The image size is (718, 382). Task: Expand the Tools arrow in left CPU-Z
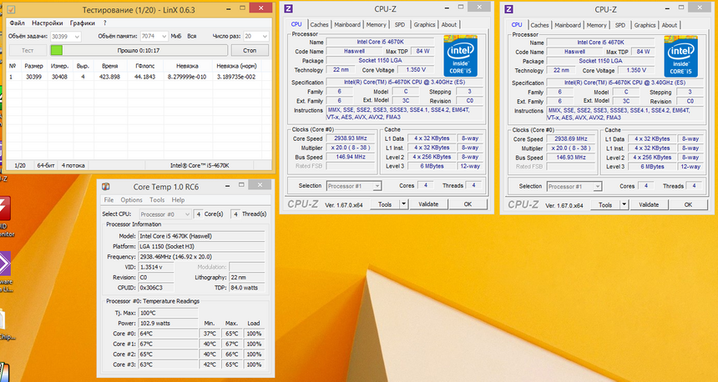tap(403, 204)
